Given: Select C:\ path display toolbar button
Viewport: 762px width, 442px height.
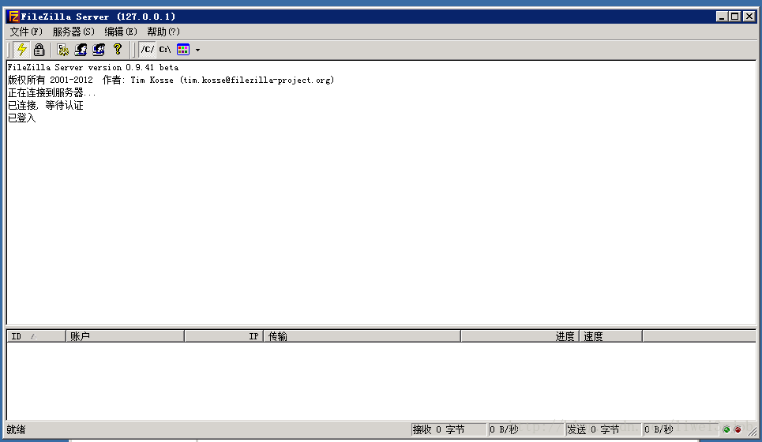Looking at the screenshot, I should 165,50.
